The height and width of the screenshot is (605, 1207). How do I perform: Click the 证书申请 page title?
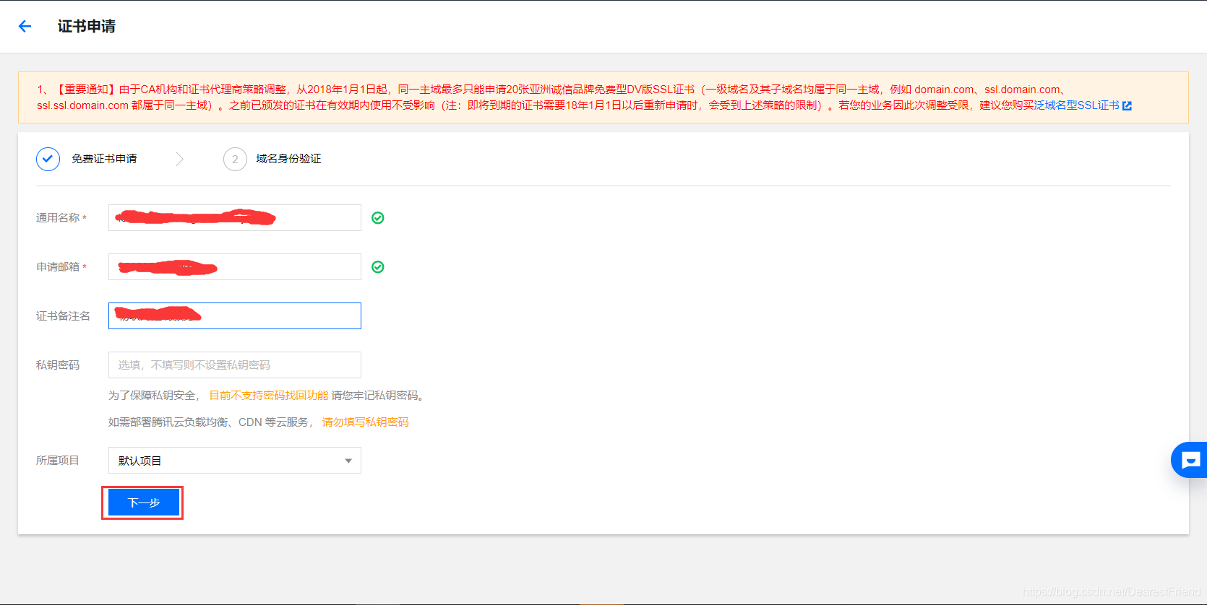(x=87, y=27)
